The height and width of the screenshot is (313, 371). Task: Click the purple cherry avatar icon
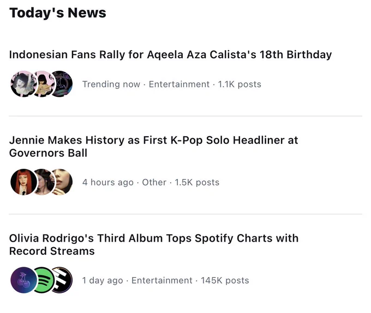point(23,280)
